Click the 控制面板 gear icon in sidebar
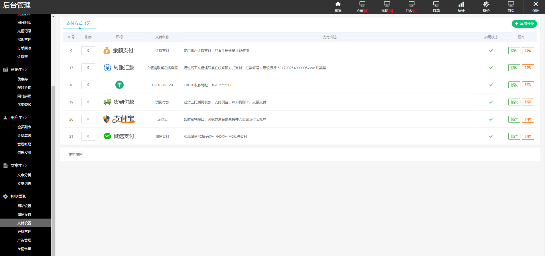 tap(5, 196)
